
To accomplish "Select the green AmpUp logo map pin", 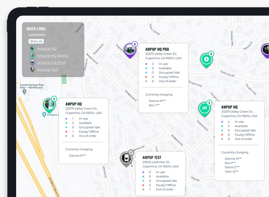I will pyautogui.click(x=204, y=109).
